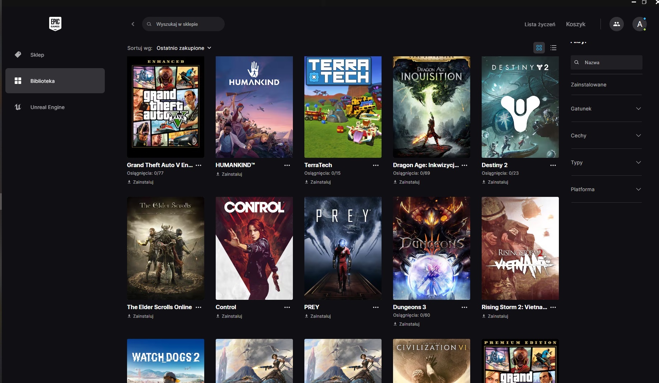This screenshot has width=659, height=383.
Task: Open the Grand Theft Auto V cover art
Action: (x=165, y=107)
